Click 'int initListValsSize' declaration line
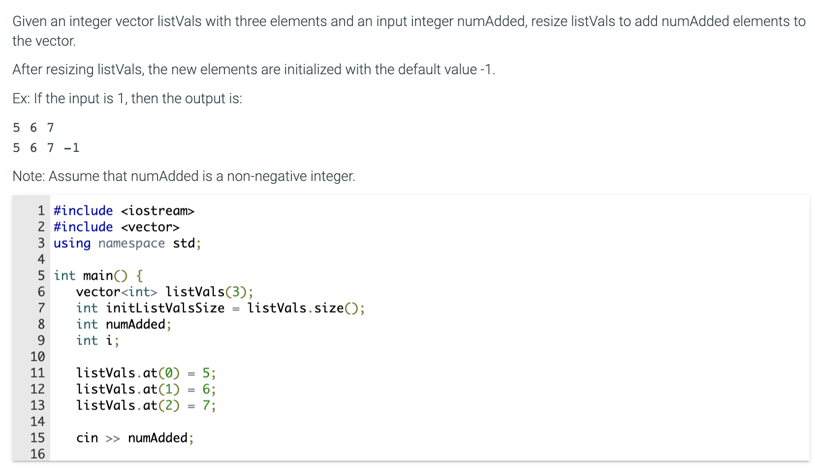The width and height of the screenshot is (815, 473). click(x=220, y=308)
